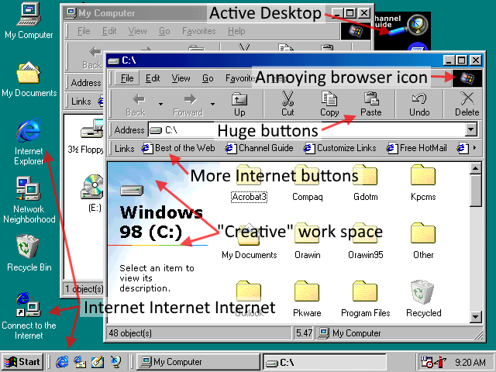
Task: Open Network Neighborhood desktop icon
Action: pos(29,200)
